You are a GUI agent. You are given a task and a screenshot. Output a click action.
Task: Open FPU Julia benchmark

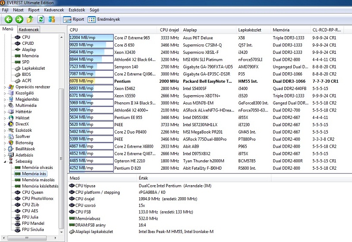(x=26, y=217)
